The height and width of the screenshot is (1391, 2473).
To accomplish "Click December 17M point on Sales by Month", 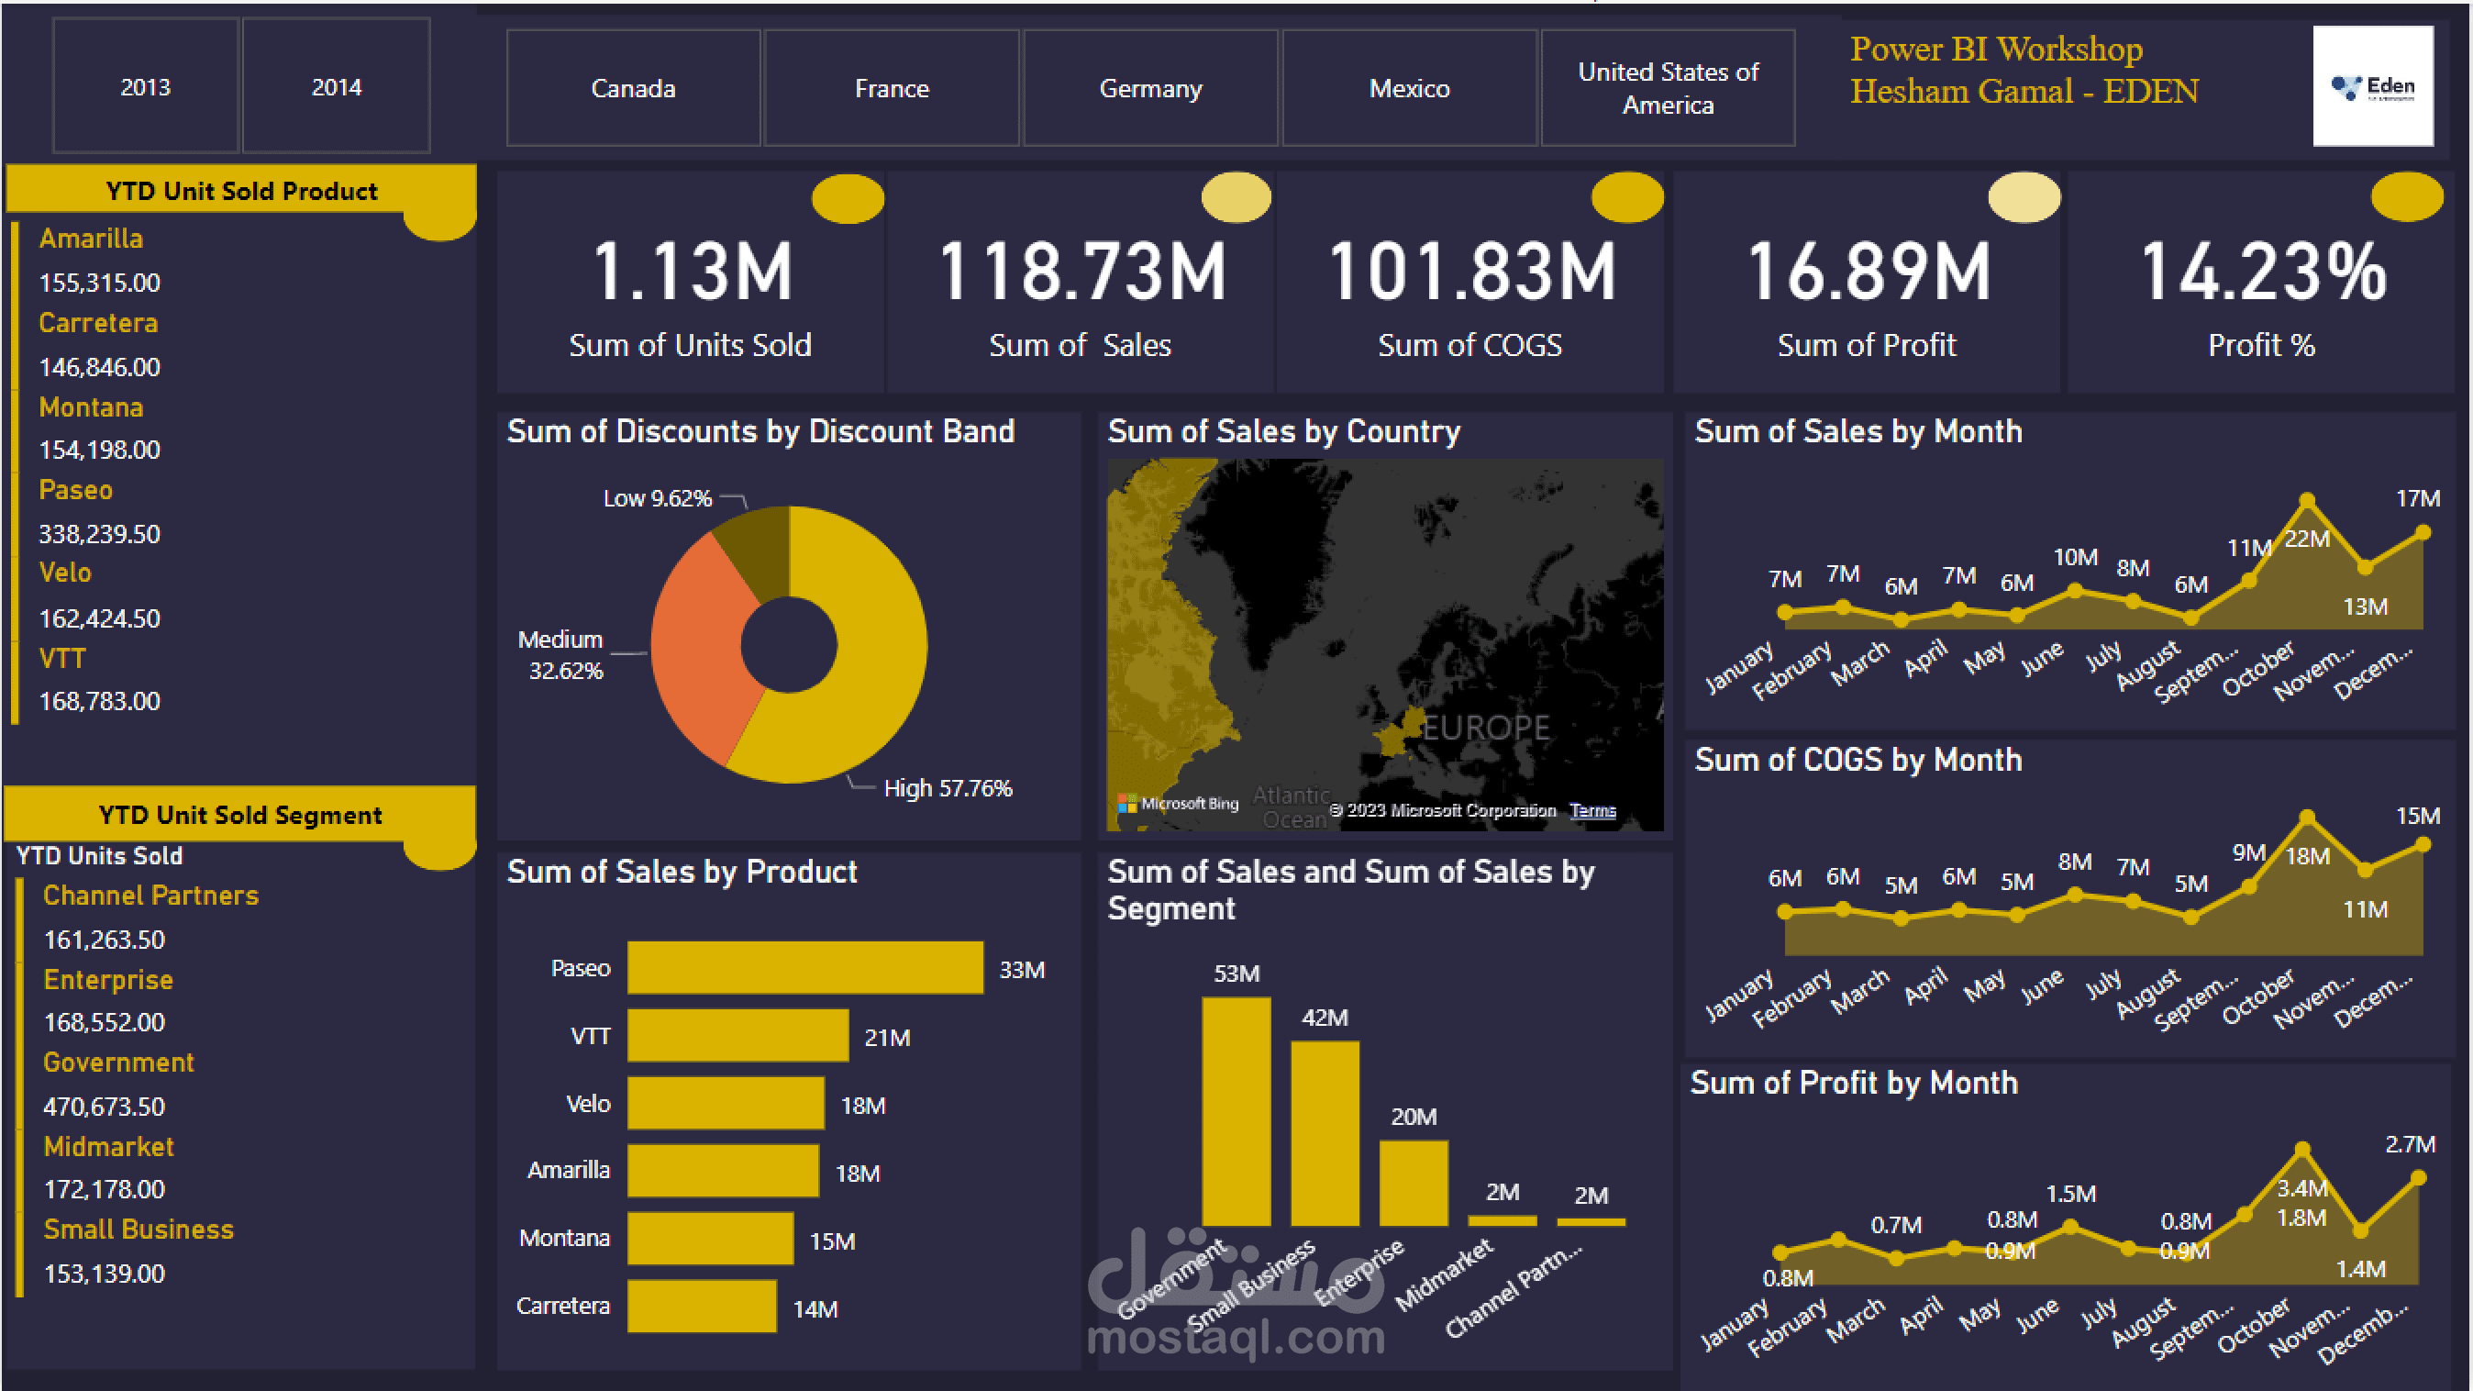I will tap(2423, 532).
